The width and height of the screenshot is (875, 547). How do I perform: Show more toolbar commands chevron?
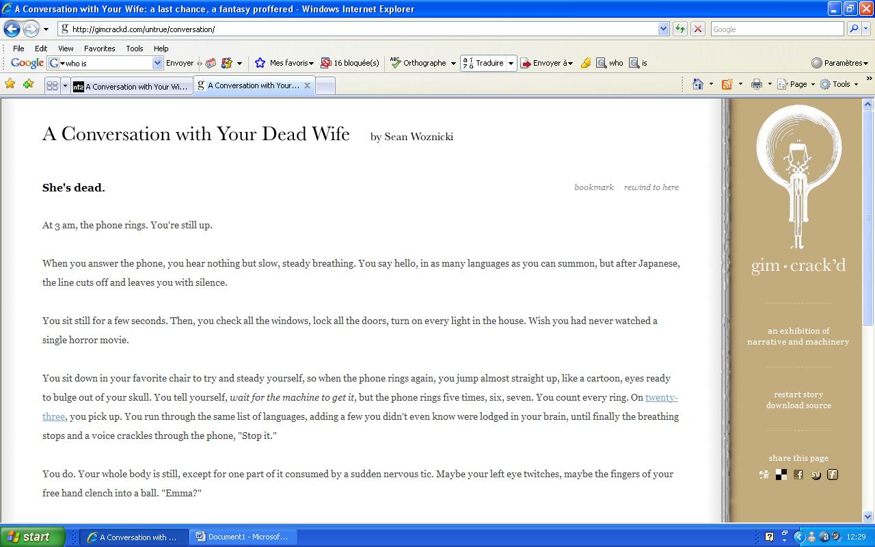(870, 80)
